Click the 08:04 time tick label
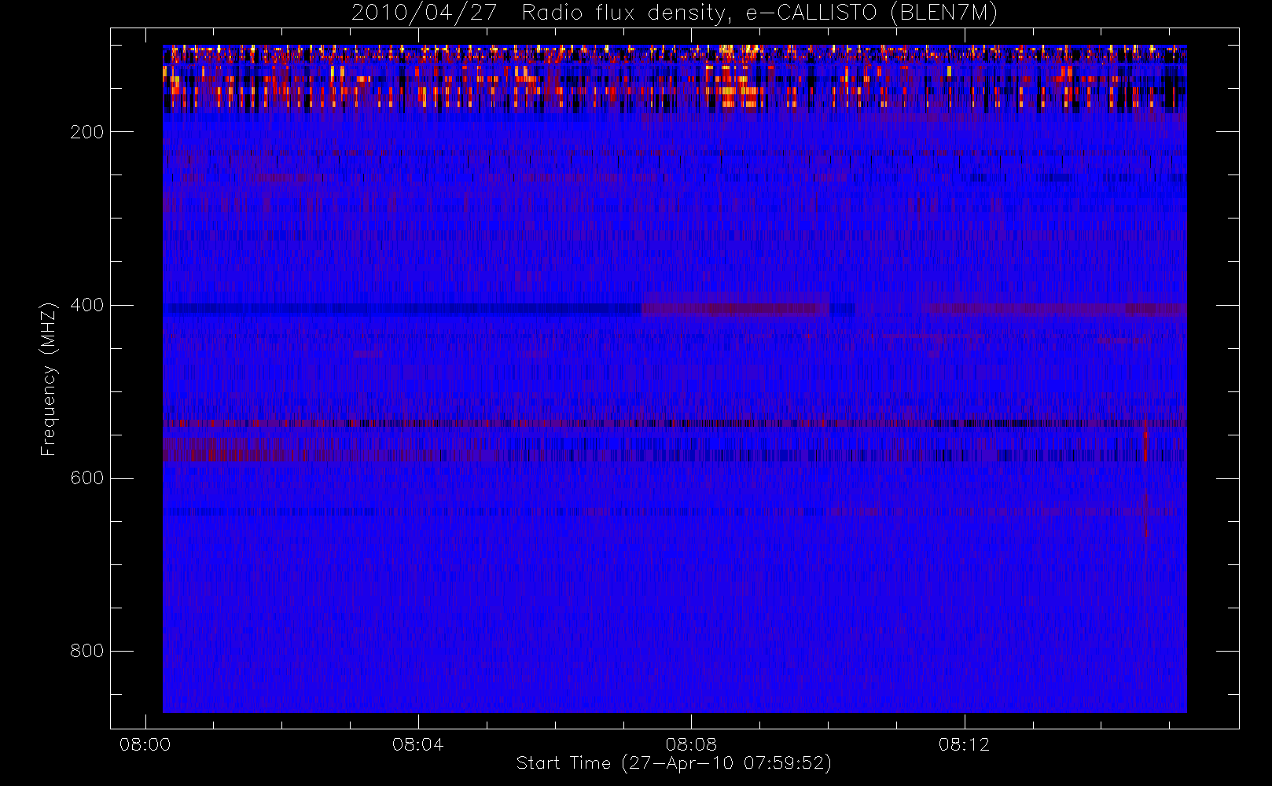Screen dimensions: 1272x786 point(417,744)
